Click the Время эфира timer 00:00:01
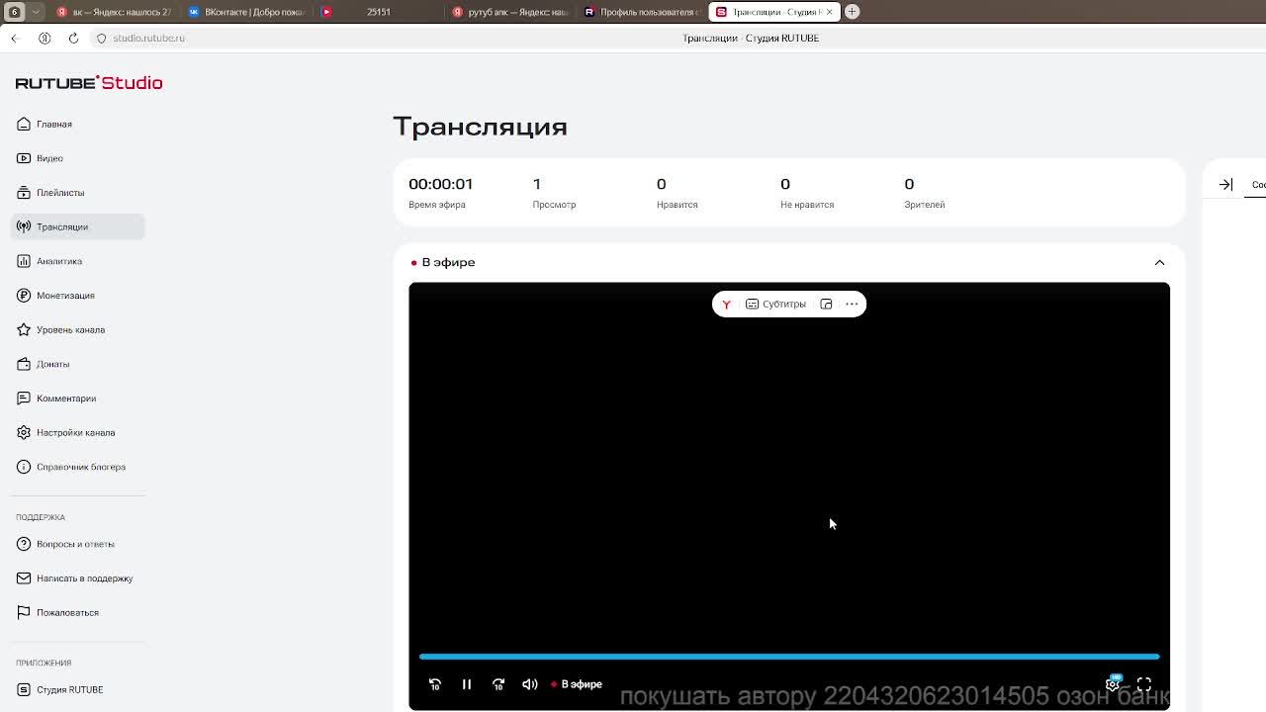 [x=441, y=184]
